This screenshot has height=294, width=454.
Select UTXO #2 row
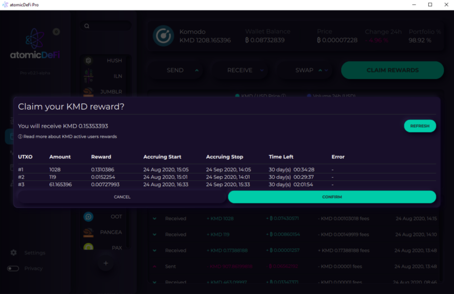click(227, 177)
